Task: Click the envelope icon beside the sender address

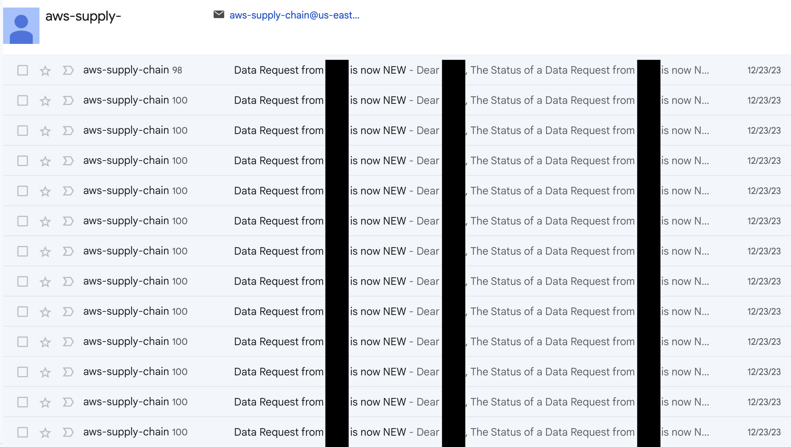Action: [x=219, y=14]
